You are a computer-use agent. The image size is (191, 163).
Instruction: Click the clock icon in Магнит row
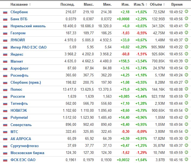[x=186, y=61]
